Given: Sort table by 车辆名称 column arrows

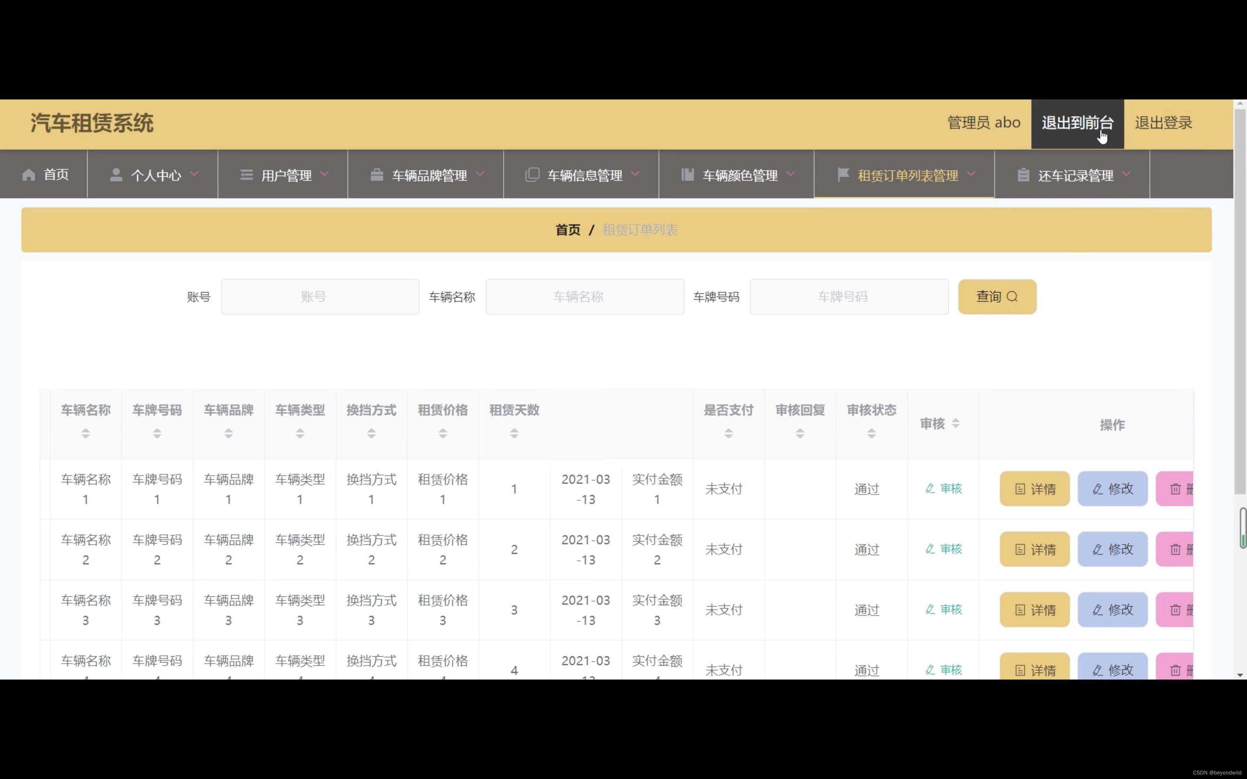Looking at the screenshot, I should coord(86,433).
